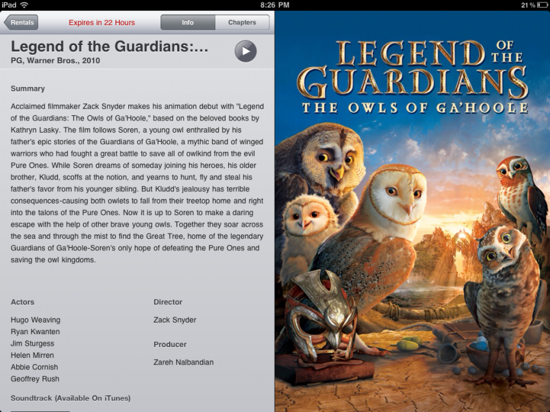Select actor Geoffrey Rush

35,379
